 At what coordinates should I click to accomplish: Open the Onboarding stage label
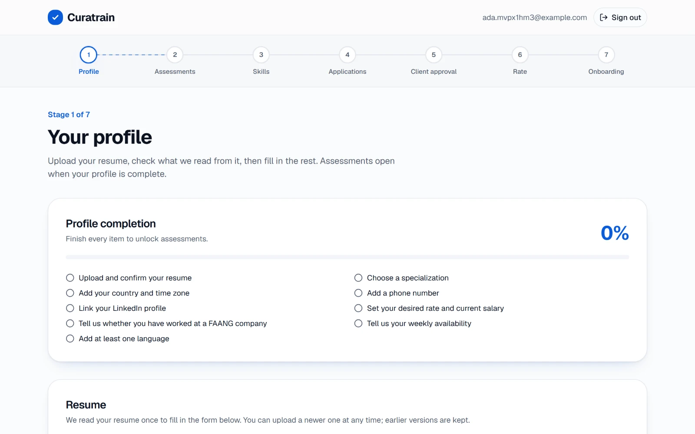click(x=606, y=72)
